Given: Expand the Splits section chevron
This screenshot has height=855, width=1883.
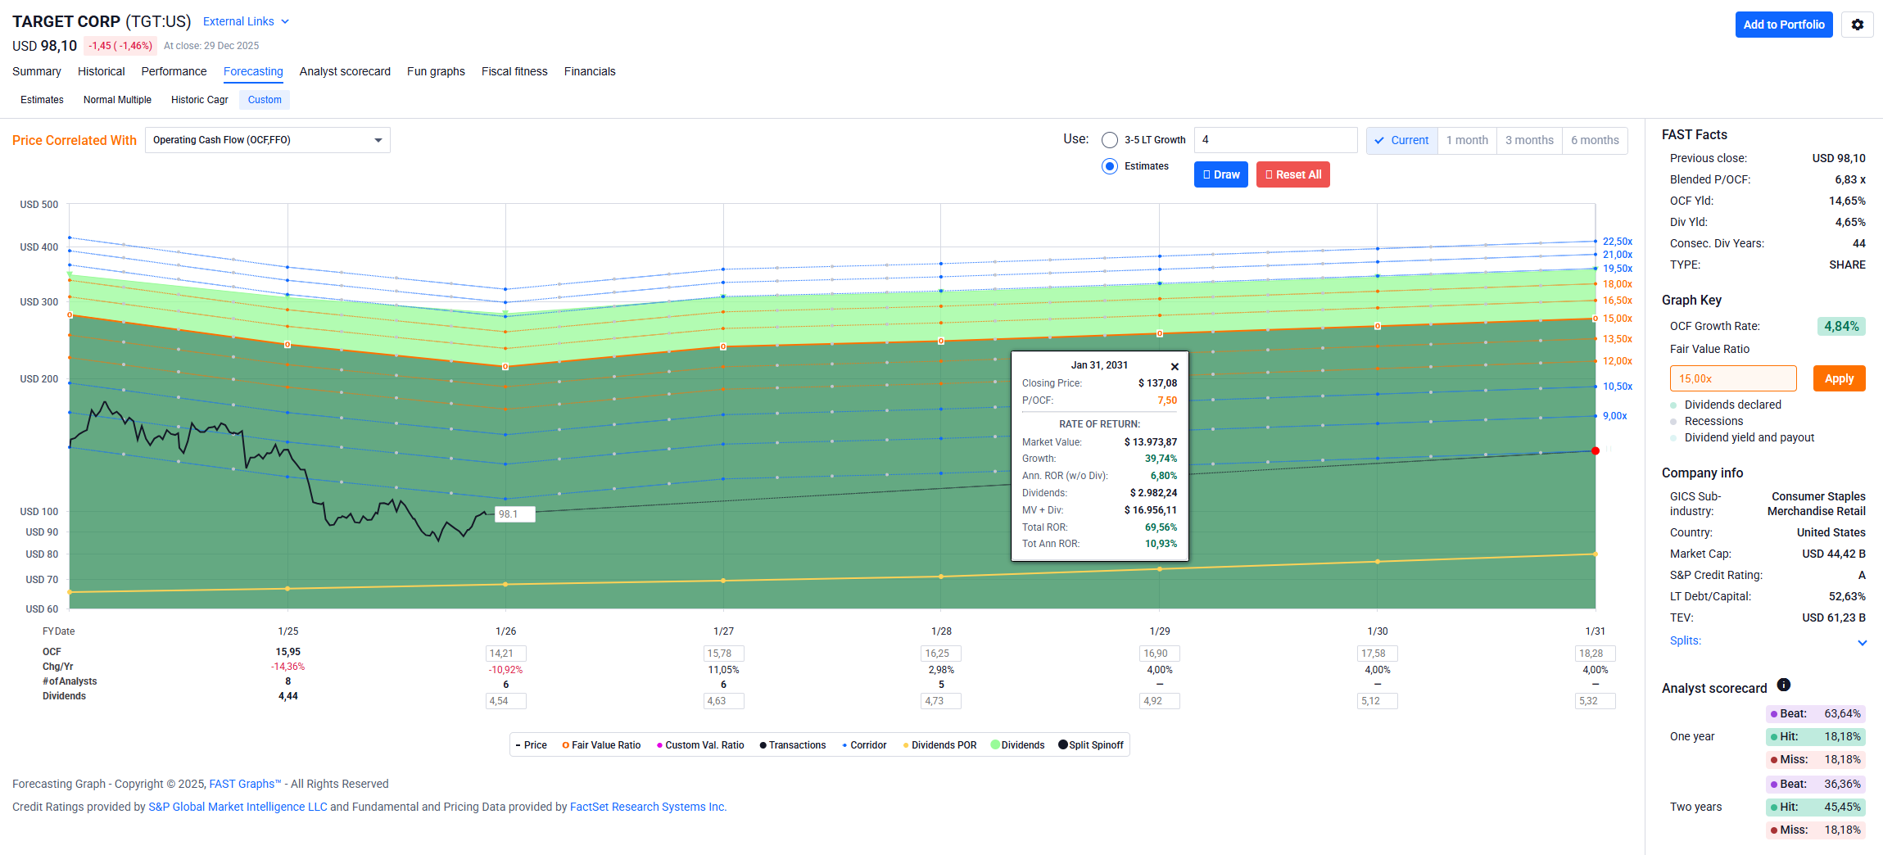Looking at the screenshot, I should (1862, 643).
